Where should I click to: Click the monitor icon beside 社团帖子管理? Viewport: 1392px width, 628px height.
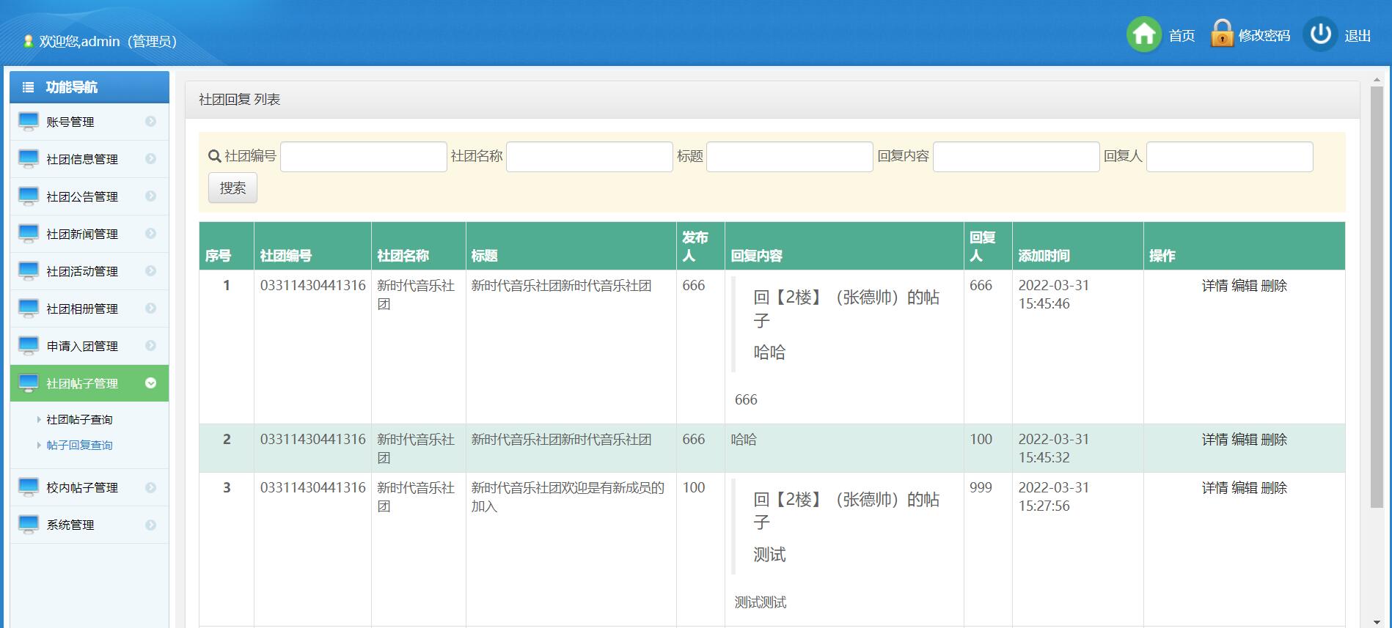click(29, 383)
